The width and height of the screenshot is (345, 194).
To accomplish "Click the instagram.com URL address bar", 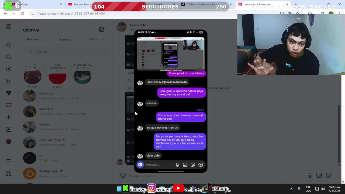I will [71, 13].
